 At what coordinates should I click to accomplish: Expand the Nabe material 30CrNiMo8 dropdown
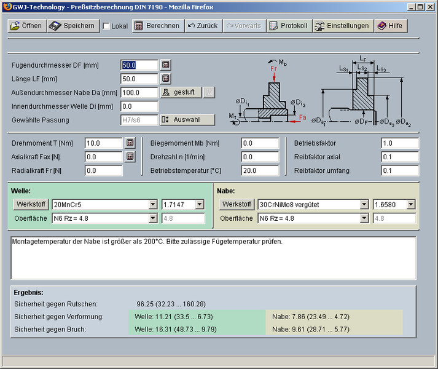(x=364, y=204)
